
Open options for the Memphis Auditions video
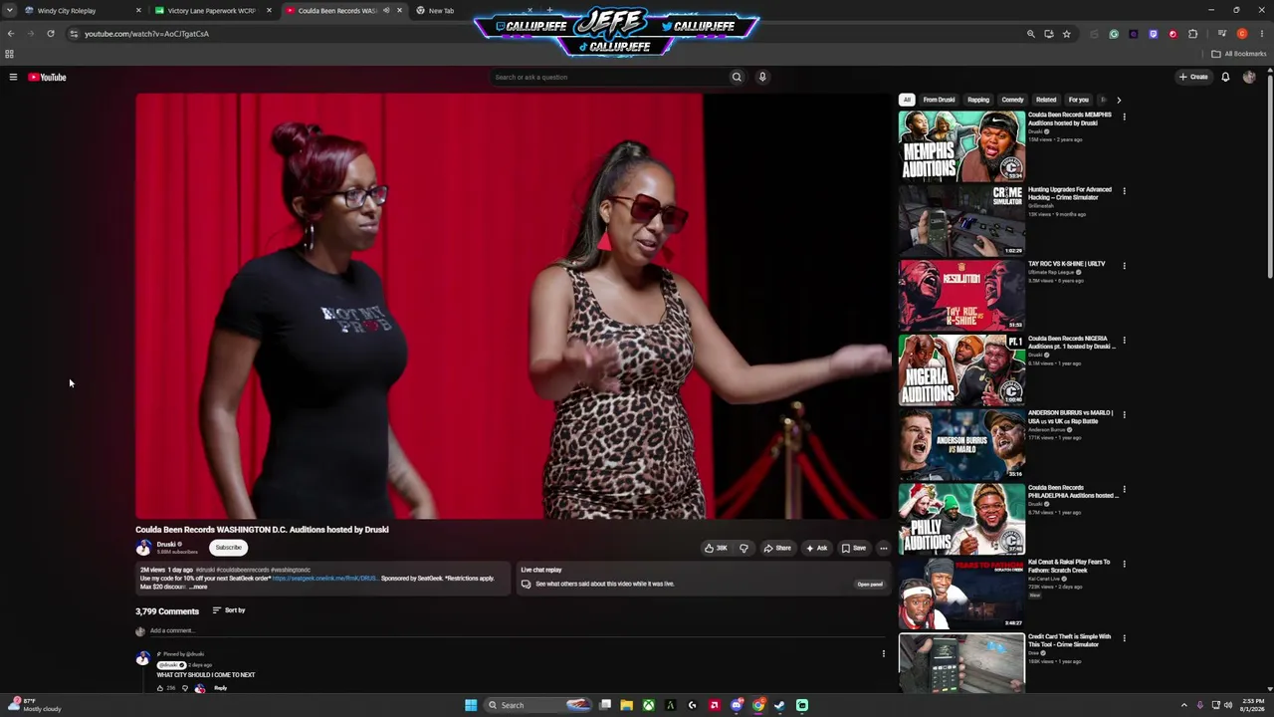tap(1124, 117)
